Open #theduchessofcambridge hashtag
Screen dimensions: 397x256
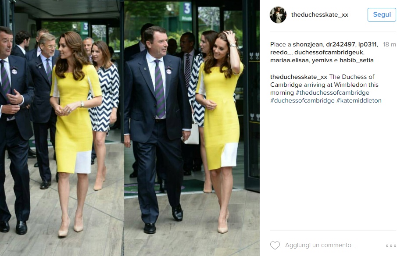[x=333, y=92]
